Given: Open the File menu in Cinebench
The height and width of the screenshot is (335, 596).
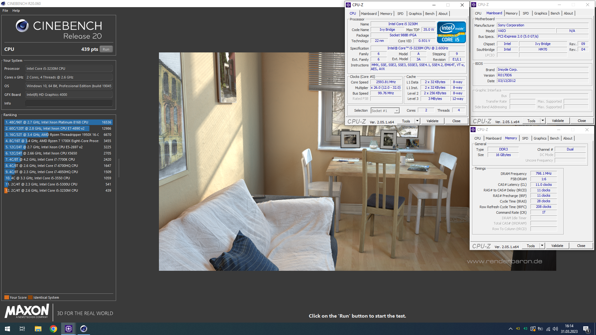Looking at the screenshot, I should tap(5, 11).
